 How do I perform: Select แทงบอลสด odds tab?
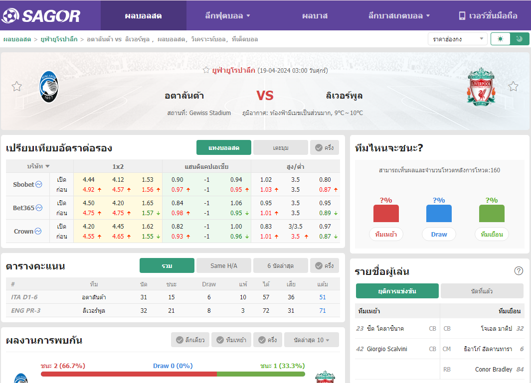pos(224,147)
